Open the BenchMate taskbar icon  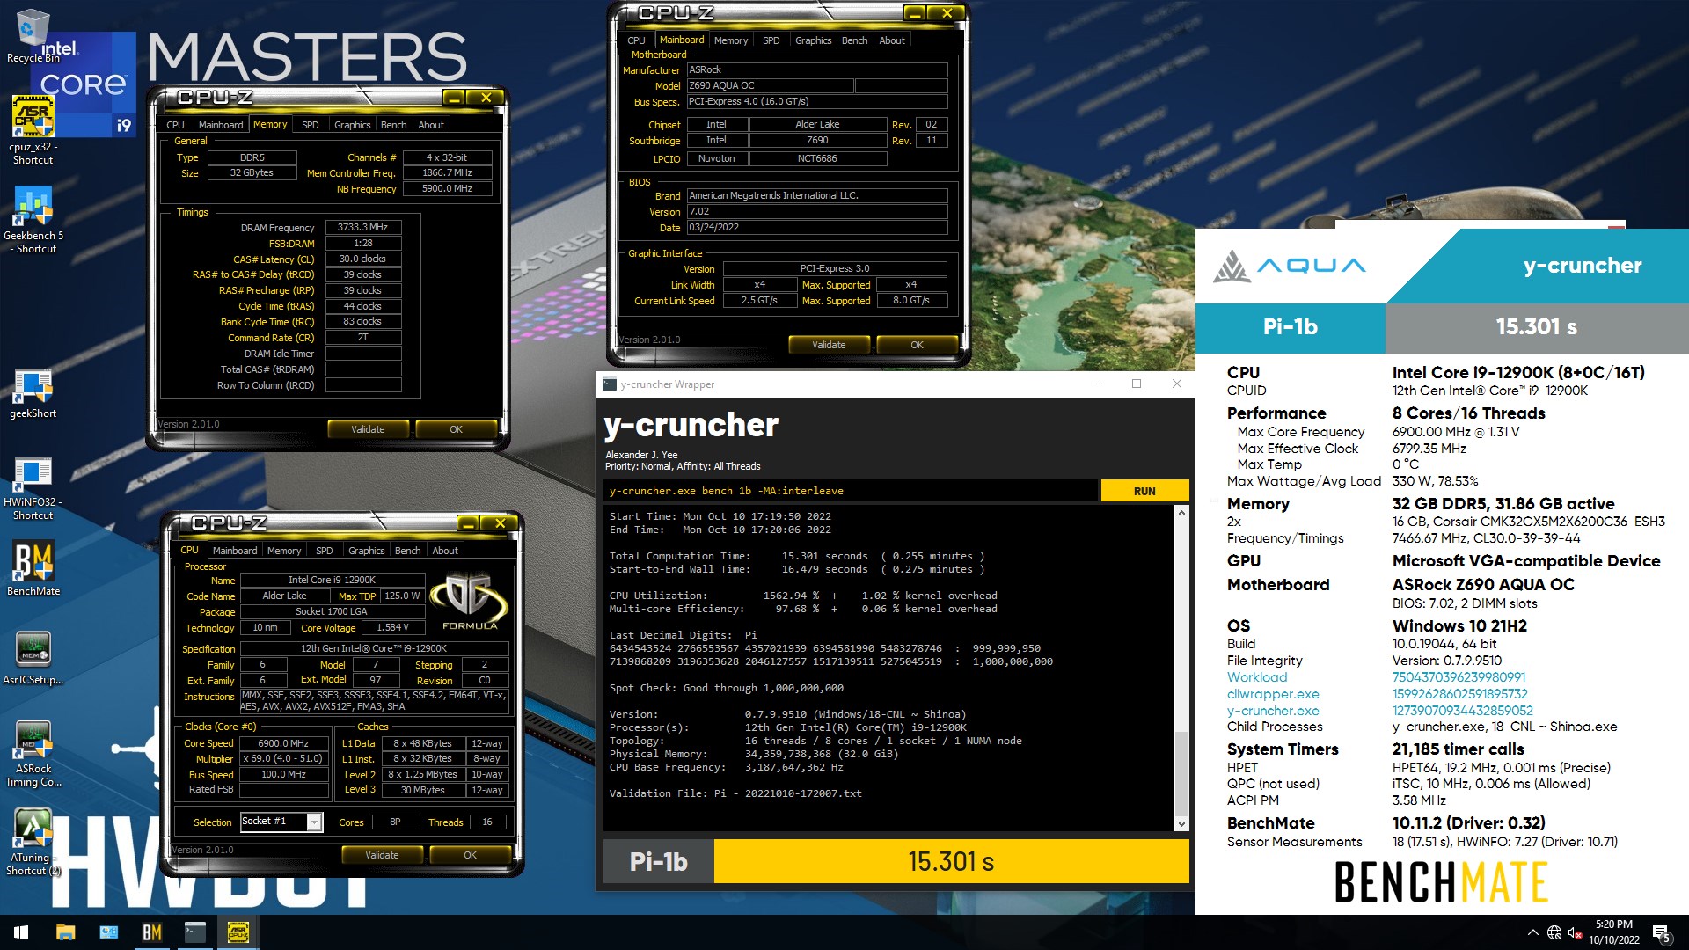pyautogui.click(x=151, y=932)
